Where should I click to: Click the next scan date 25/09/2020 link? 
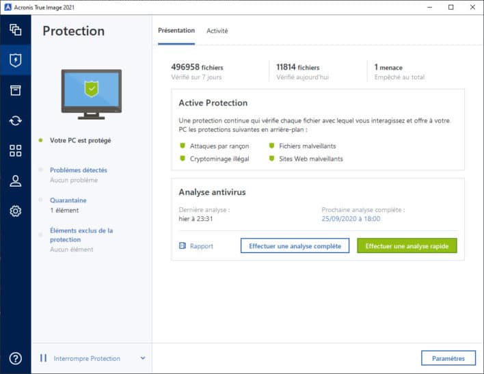pyautogui.click(x=351, y=219)
